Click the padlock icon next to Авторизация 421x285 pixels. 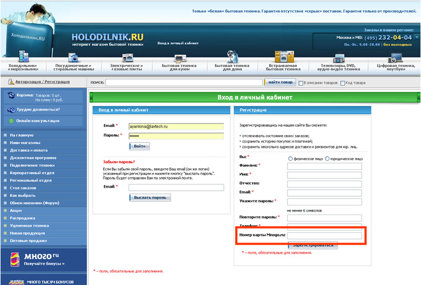(11, 82)
